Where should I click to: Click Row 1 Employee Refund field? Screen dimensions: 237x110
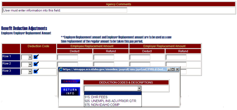[x=104, y=57]
